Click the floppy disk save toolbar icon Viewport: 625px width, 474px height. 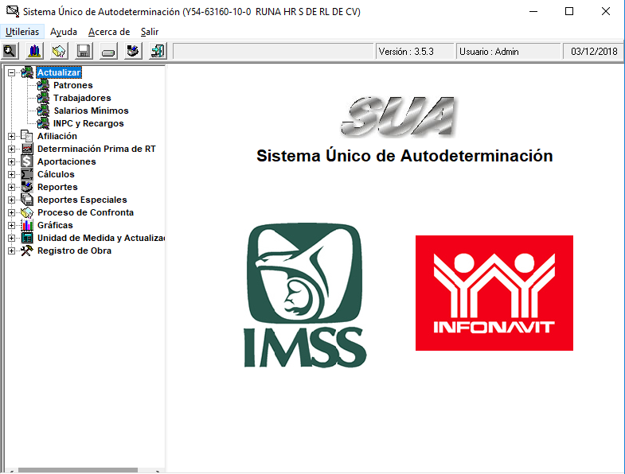tap(84, 51)
